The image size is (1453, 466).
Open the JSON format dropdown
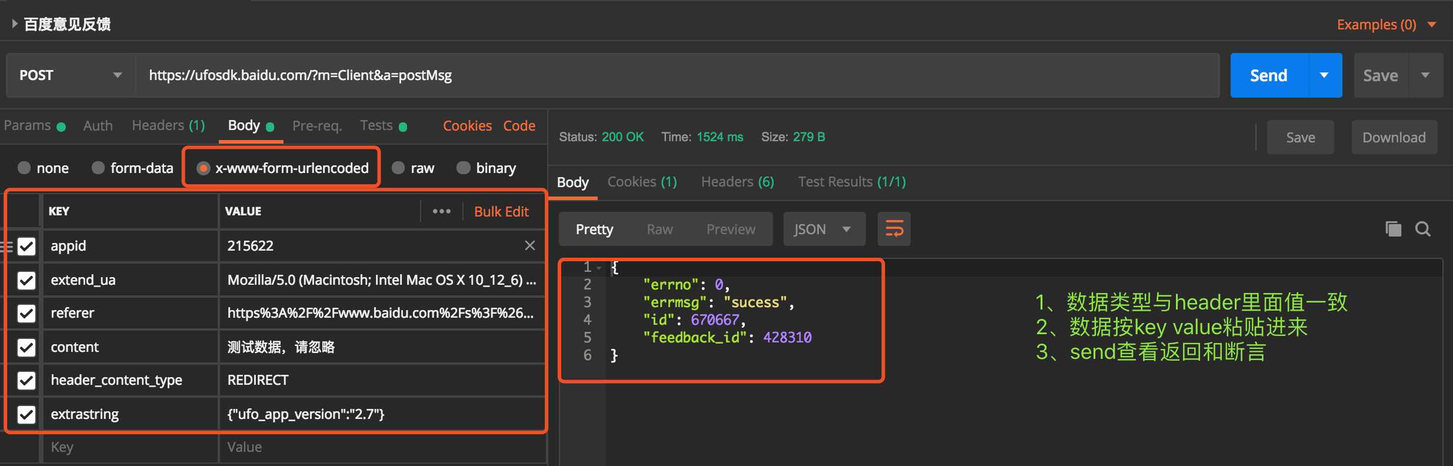824,229
